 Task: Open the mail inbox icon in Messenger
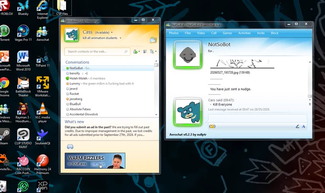click(x=153, y=40)
